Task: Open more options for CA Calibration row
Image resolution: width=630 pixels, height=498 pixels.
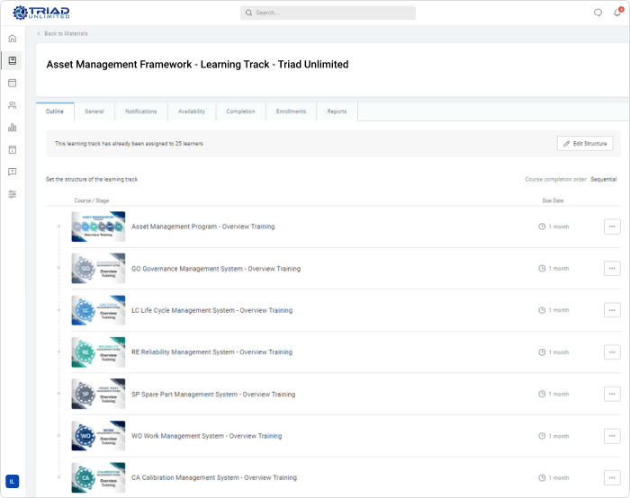Action: click(x=612, y=478)
